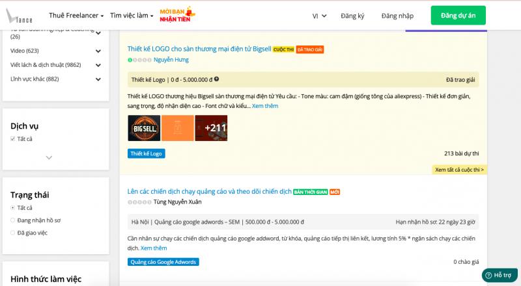Click the Đăng nhập link
This screenshot has width=521, height=286.
tap(397, 16)
